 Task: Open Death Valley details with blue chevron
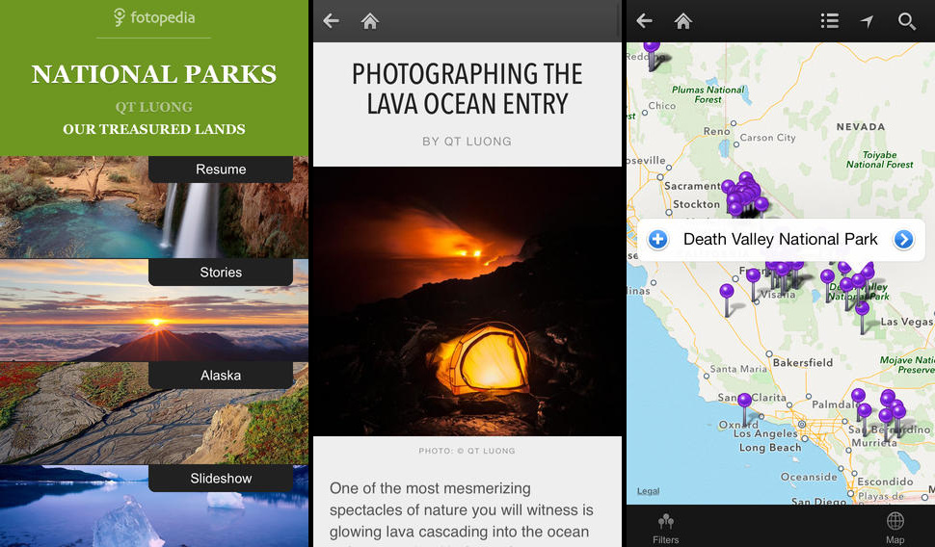click(903, 240)
